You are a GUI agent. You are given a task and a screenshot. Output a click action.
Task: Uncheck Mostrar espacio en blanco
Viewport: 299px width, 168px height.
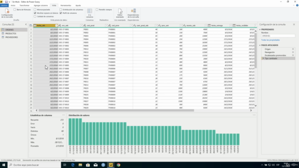35,13
